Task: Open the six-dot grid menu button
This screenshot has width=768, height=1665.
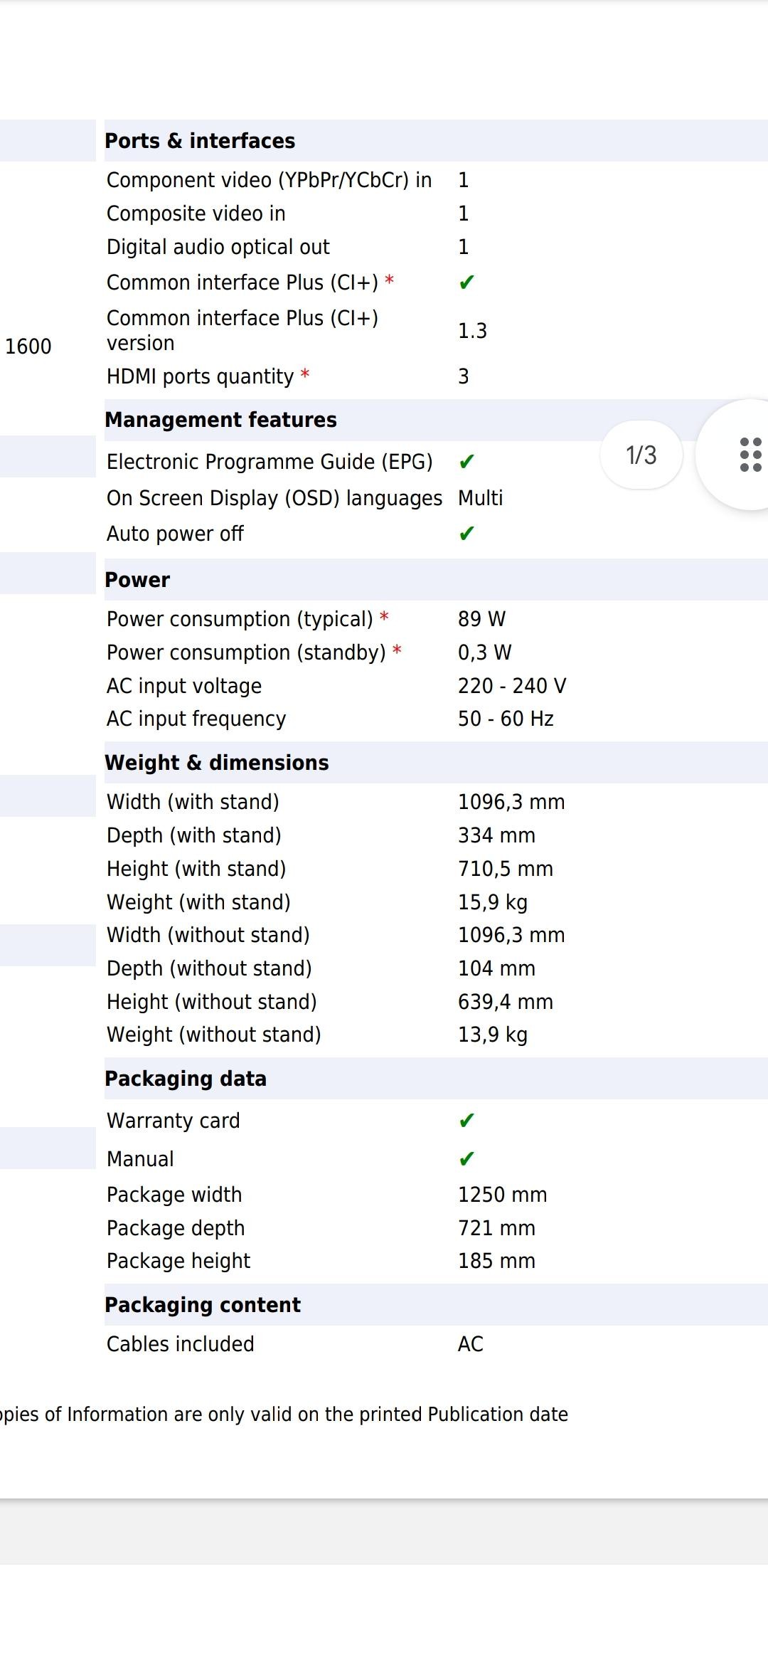Action: tap(750, 455)
